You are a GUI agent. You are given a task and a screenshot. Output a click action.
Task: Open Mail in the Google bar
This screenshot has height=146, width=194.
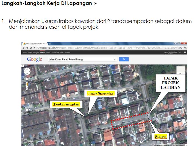pos(62,52)
